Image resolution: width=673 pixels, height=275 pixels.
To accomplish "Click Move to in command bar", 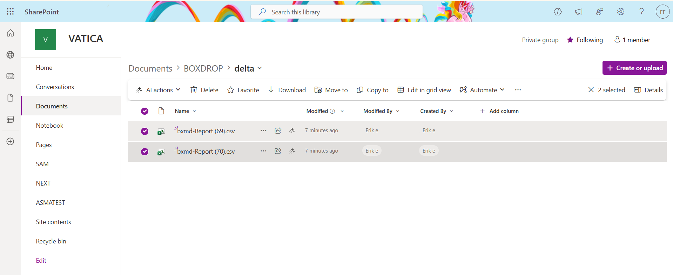I will click(x=331, y=90).
